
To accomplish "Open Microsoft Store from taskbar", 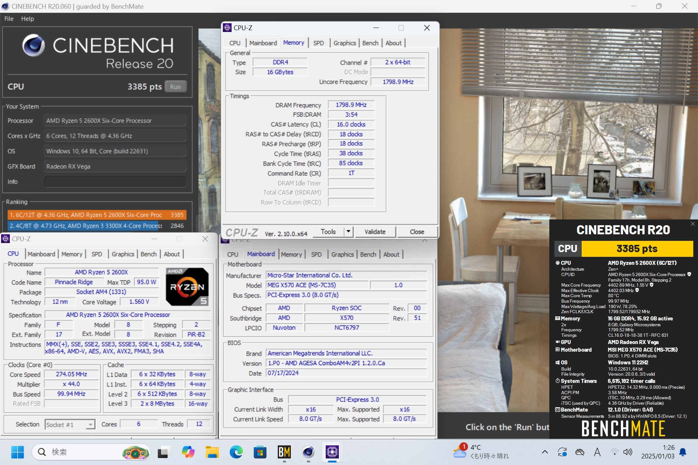I will point(260,452).
